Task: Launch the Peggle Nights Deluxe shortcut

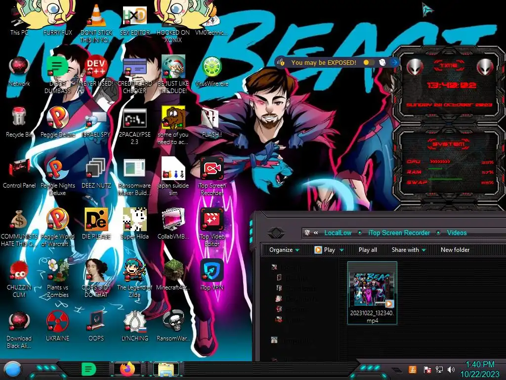Action: pyautogui.click(x=57, y=177)
